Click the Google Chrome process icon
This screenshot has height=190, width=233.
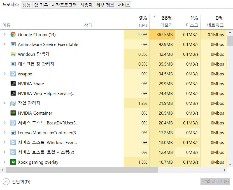(13, 34)
